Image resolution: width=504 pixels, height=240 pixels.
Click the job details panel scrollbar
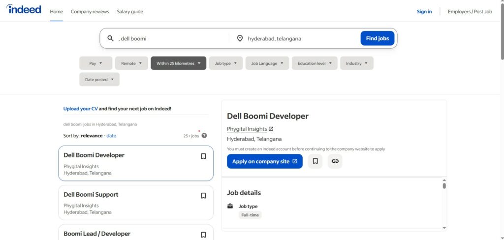point(444,186)
